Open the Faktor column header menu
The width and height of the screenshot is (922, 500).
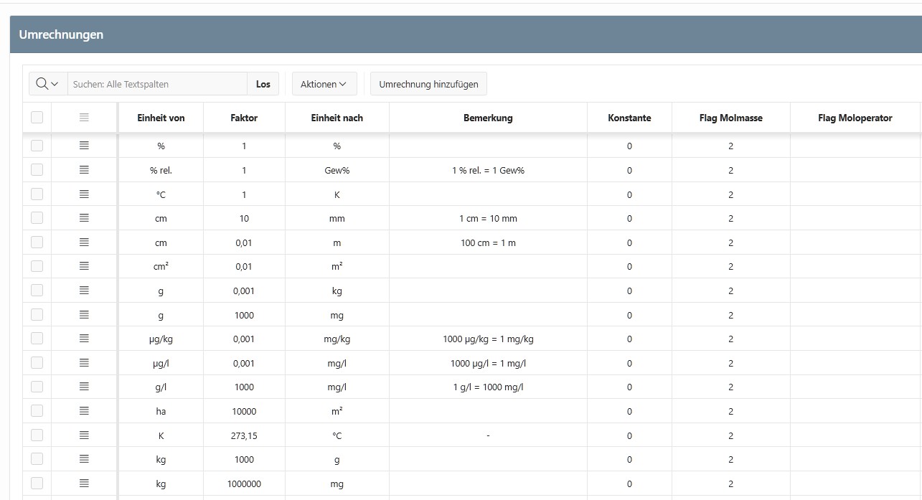244,118
